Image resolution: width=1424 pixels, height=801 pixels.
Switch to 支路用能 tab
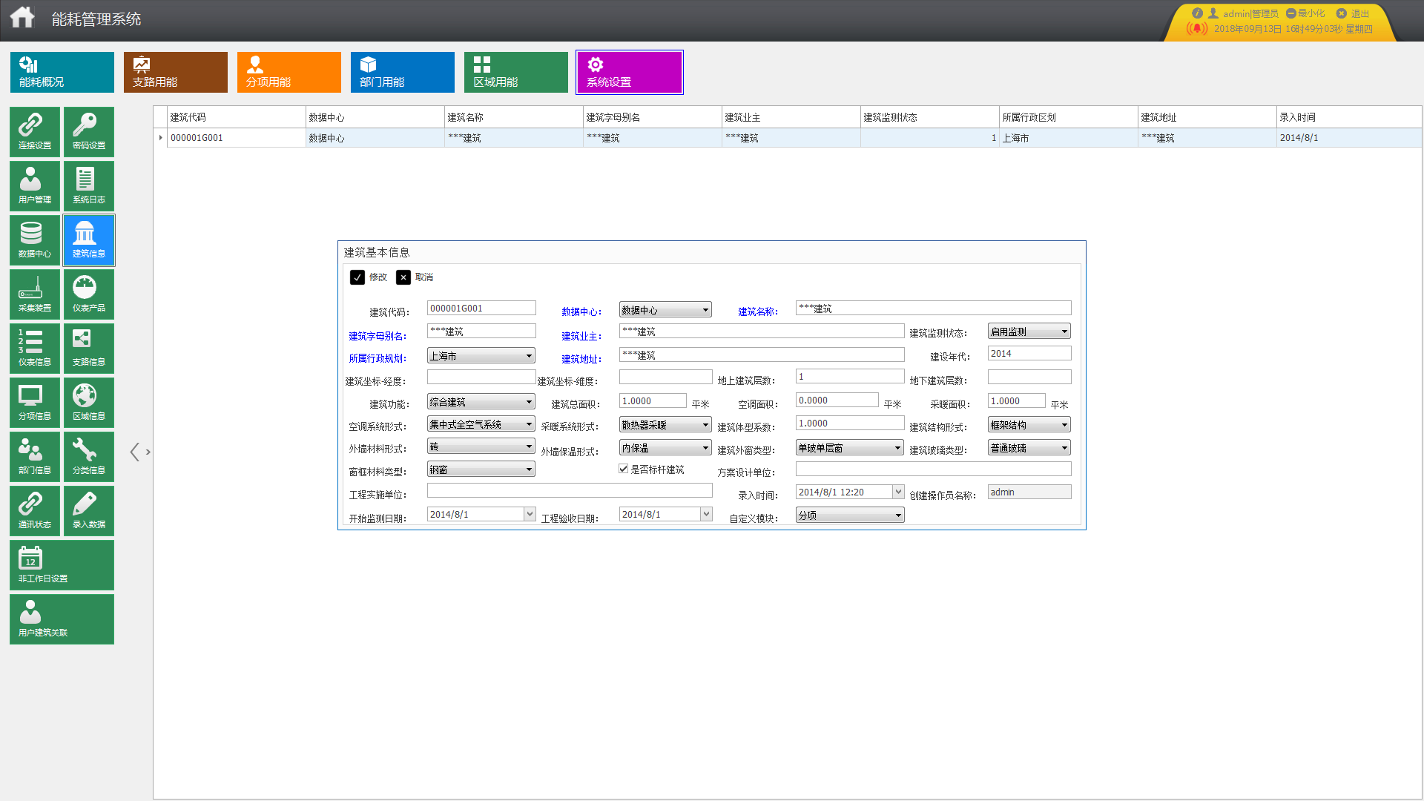point(175,72)
